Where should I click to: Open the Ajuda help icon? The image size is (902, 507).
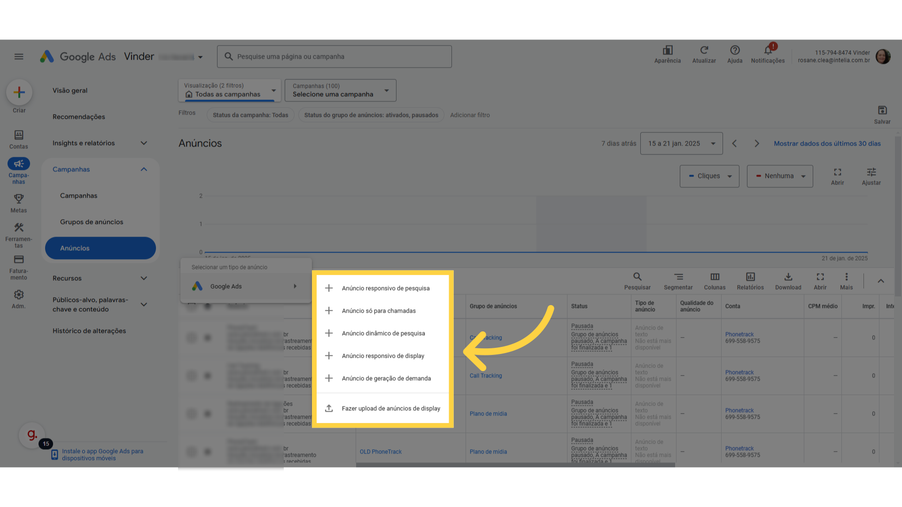(735, 50)
